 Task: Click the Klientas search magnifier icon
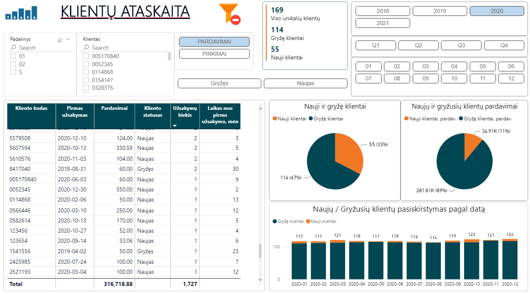[x=87, y=48]
